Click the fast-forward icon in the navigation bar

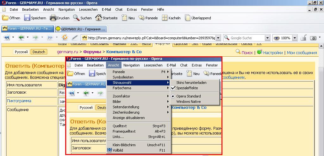click(50, 38)
